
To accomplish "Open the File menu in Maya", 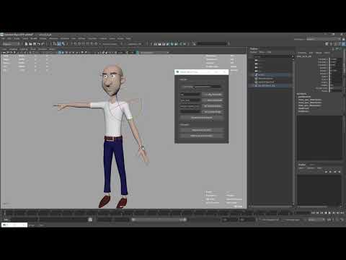I will point(3,38).
